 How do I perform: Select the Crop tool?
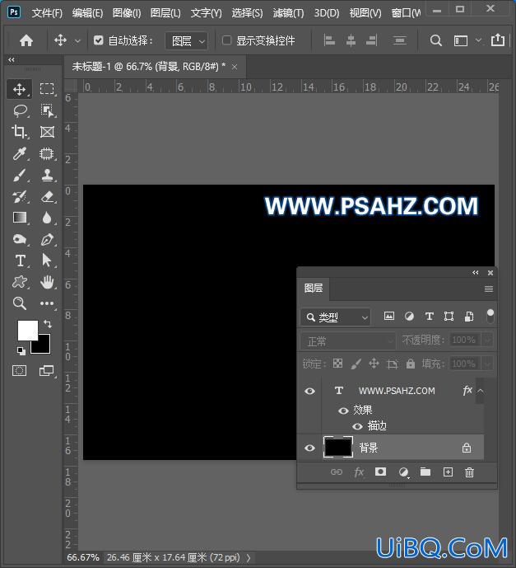point(20,132)
